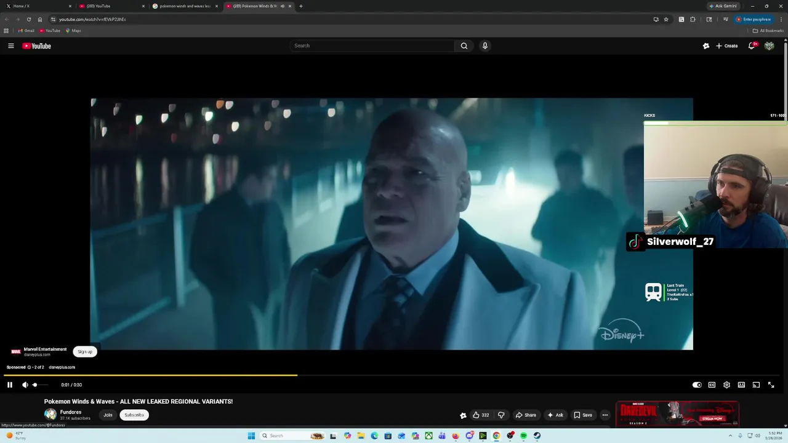This screenshot has height=443, width=788.
Task: Join Fundores channel membership
Action: point(108,415)
